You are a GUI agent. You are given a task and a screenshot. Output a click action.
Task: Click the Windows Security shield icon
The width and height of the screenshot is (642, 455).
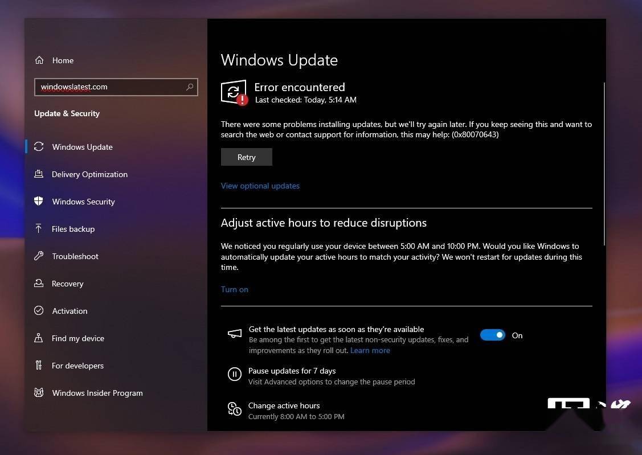point(39,201)
